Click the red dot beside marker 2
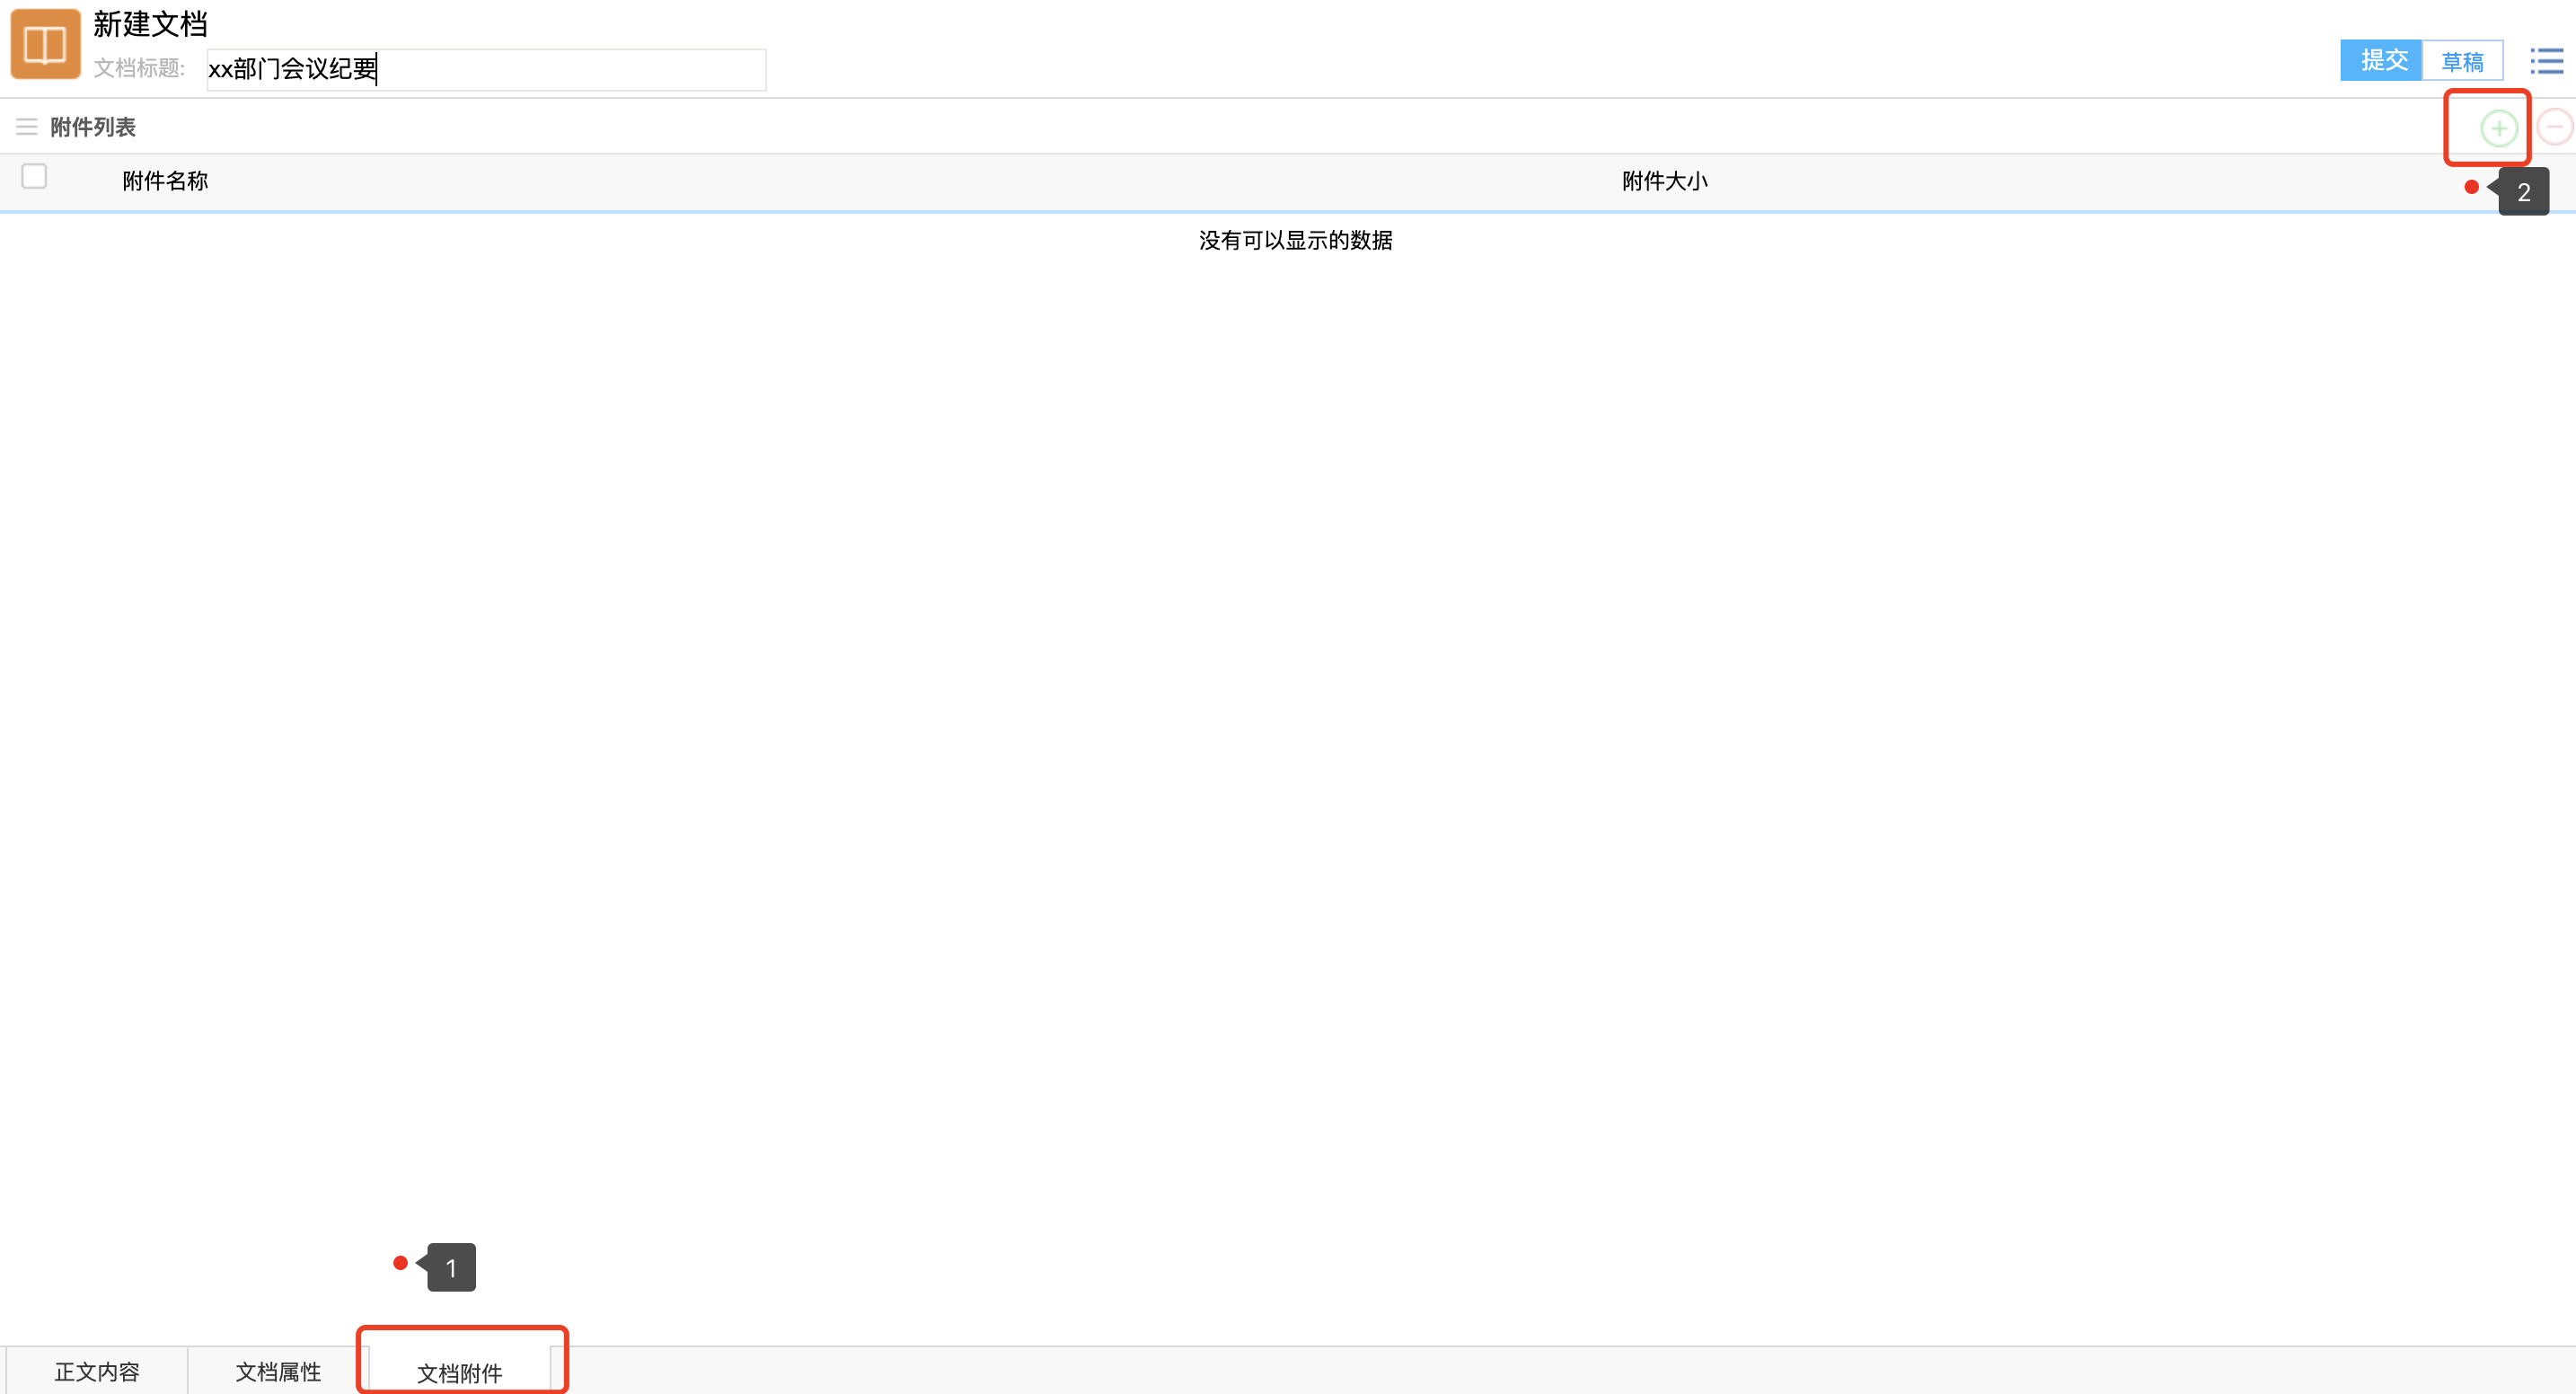This screenshot has width=2576, height=1394. [x=2471, y=187]
